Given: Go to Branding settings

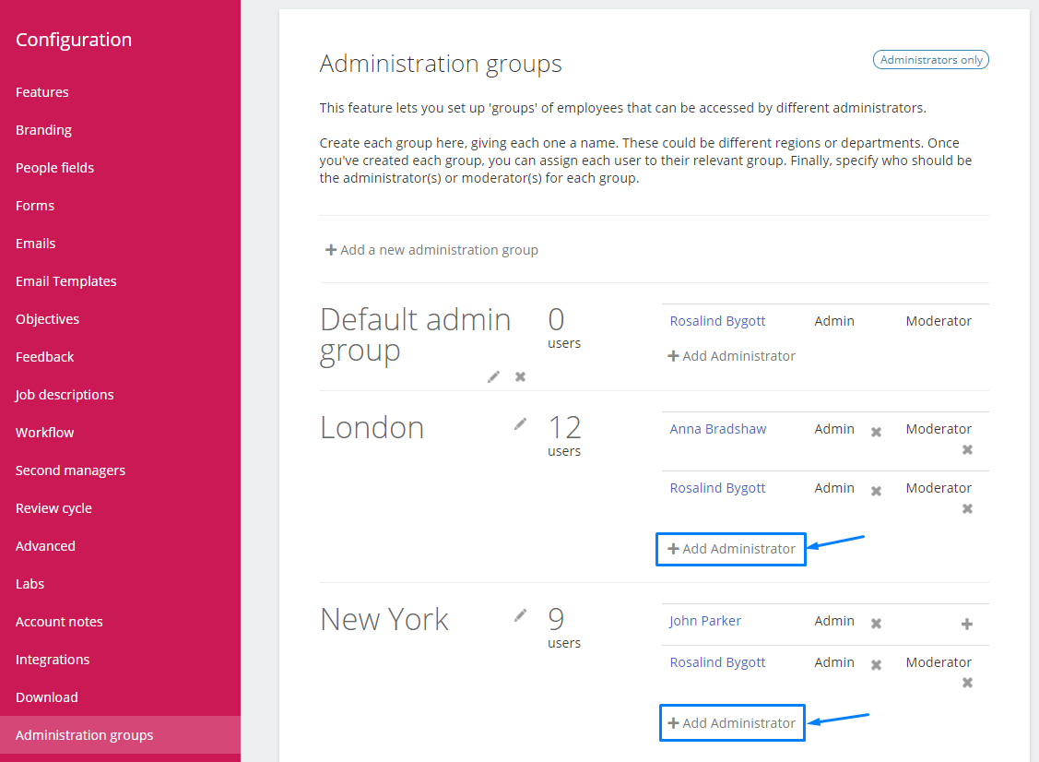Looking at the screenshot, I should [x=43, y=130].
